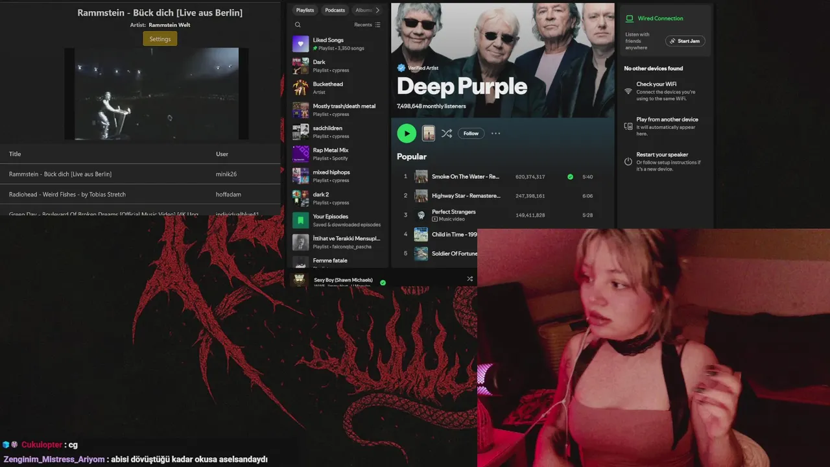Open the mixed hiphops playlist
This screenshot has width=830, height=467.
tap(337, 176)
